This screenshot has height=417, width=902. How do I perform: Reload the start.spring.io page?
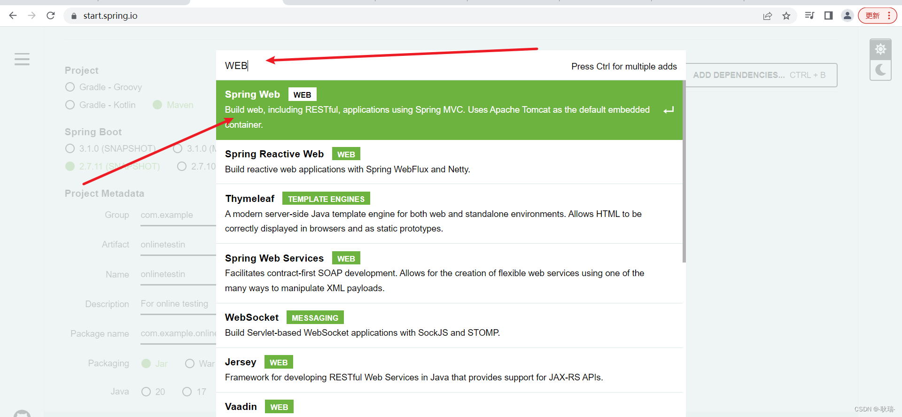[x=51, y=15]
